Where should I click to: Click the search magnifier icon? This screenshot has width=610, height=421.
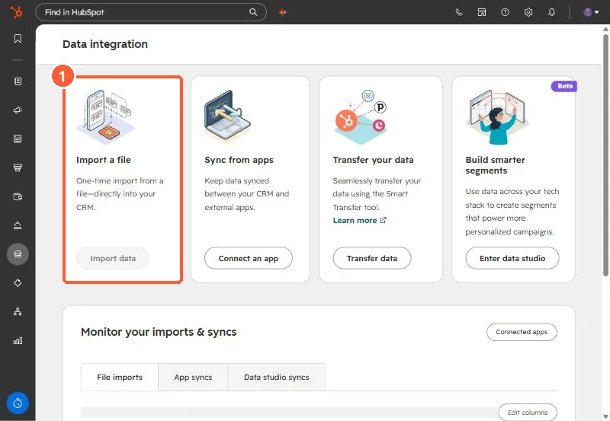click(253, 12)
